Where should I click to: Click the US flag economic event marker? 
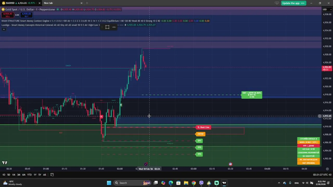[x=230, y=164]
